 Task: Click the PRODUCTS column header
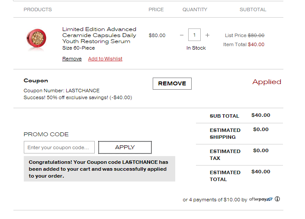tap(38, 9)
